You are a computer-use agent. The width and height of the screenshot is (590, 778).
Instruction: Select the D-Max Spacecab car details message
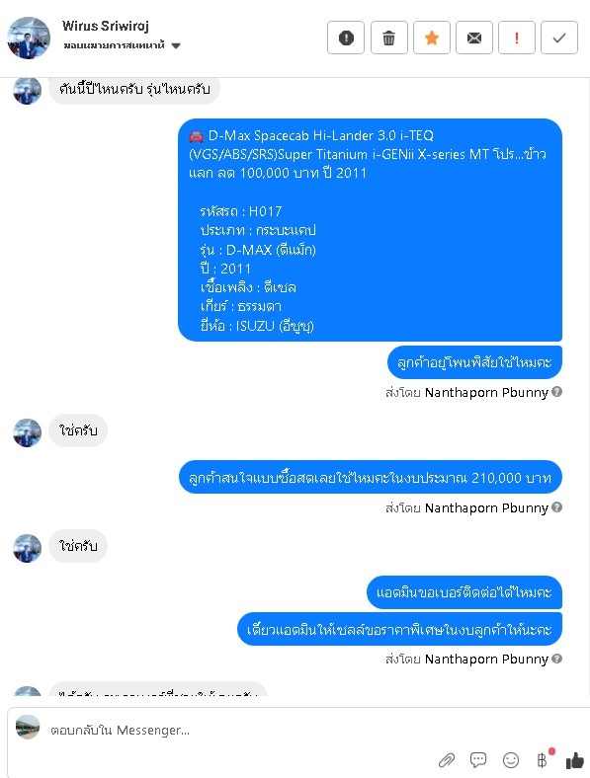[370, 230]
